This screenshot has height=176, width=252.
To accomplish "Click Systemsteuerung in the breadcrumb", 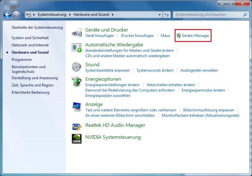I will tap(52, 15).
